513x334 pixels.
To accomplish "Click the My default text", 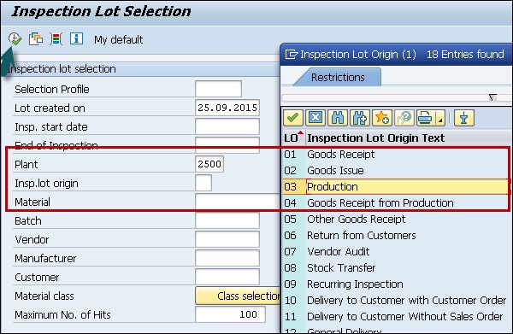I will click(x=119, y=39).
